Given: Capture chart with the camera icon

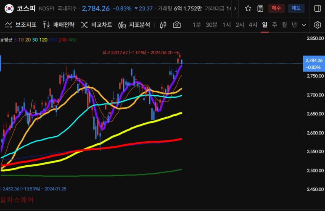Looking at the screenshot, I should [177, 25].
